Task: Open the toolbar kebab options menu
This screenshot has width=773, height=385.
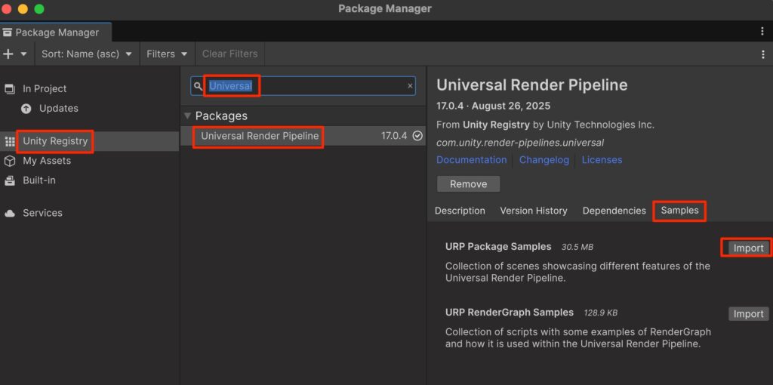Action: [762, 54]
